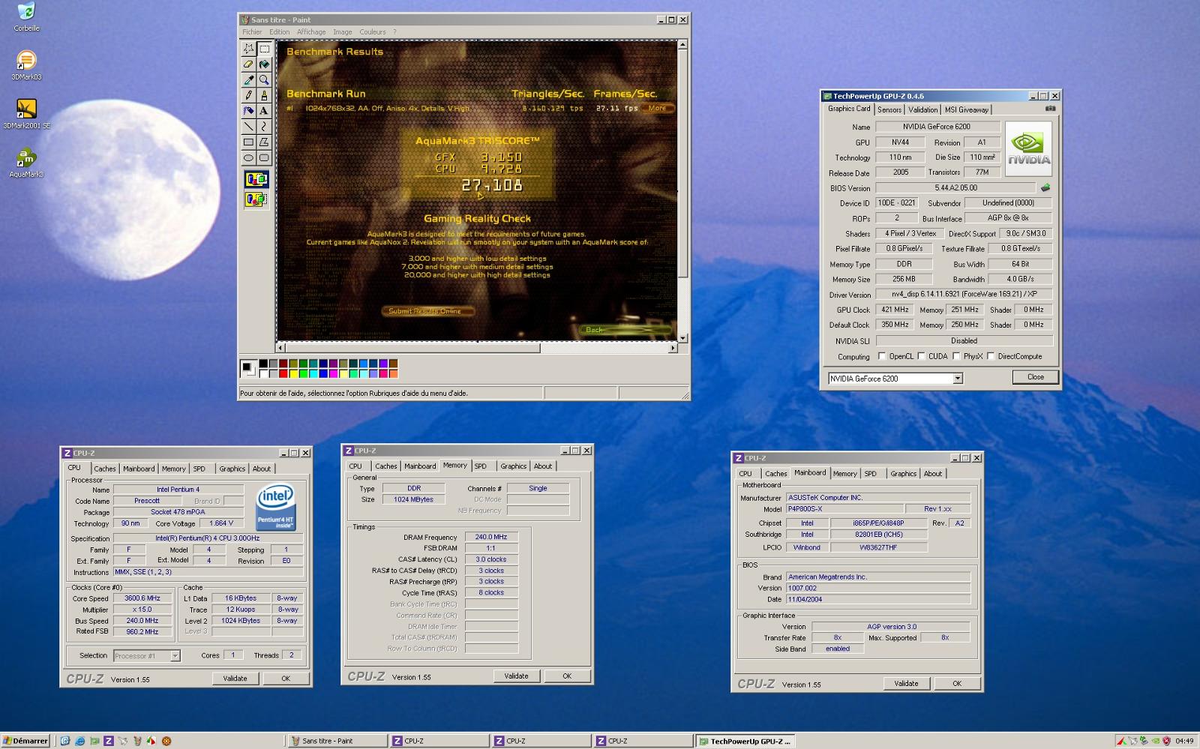
Task: Open the Caches tab in the CPU-Z processor window
Action: pyautogui.click(x=105, y=469)
